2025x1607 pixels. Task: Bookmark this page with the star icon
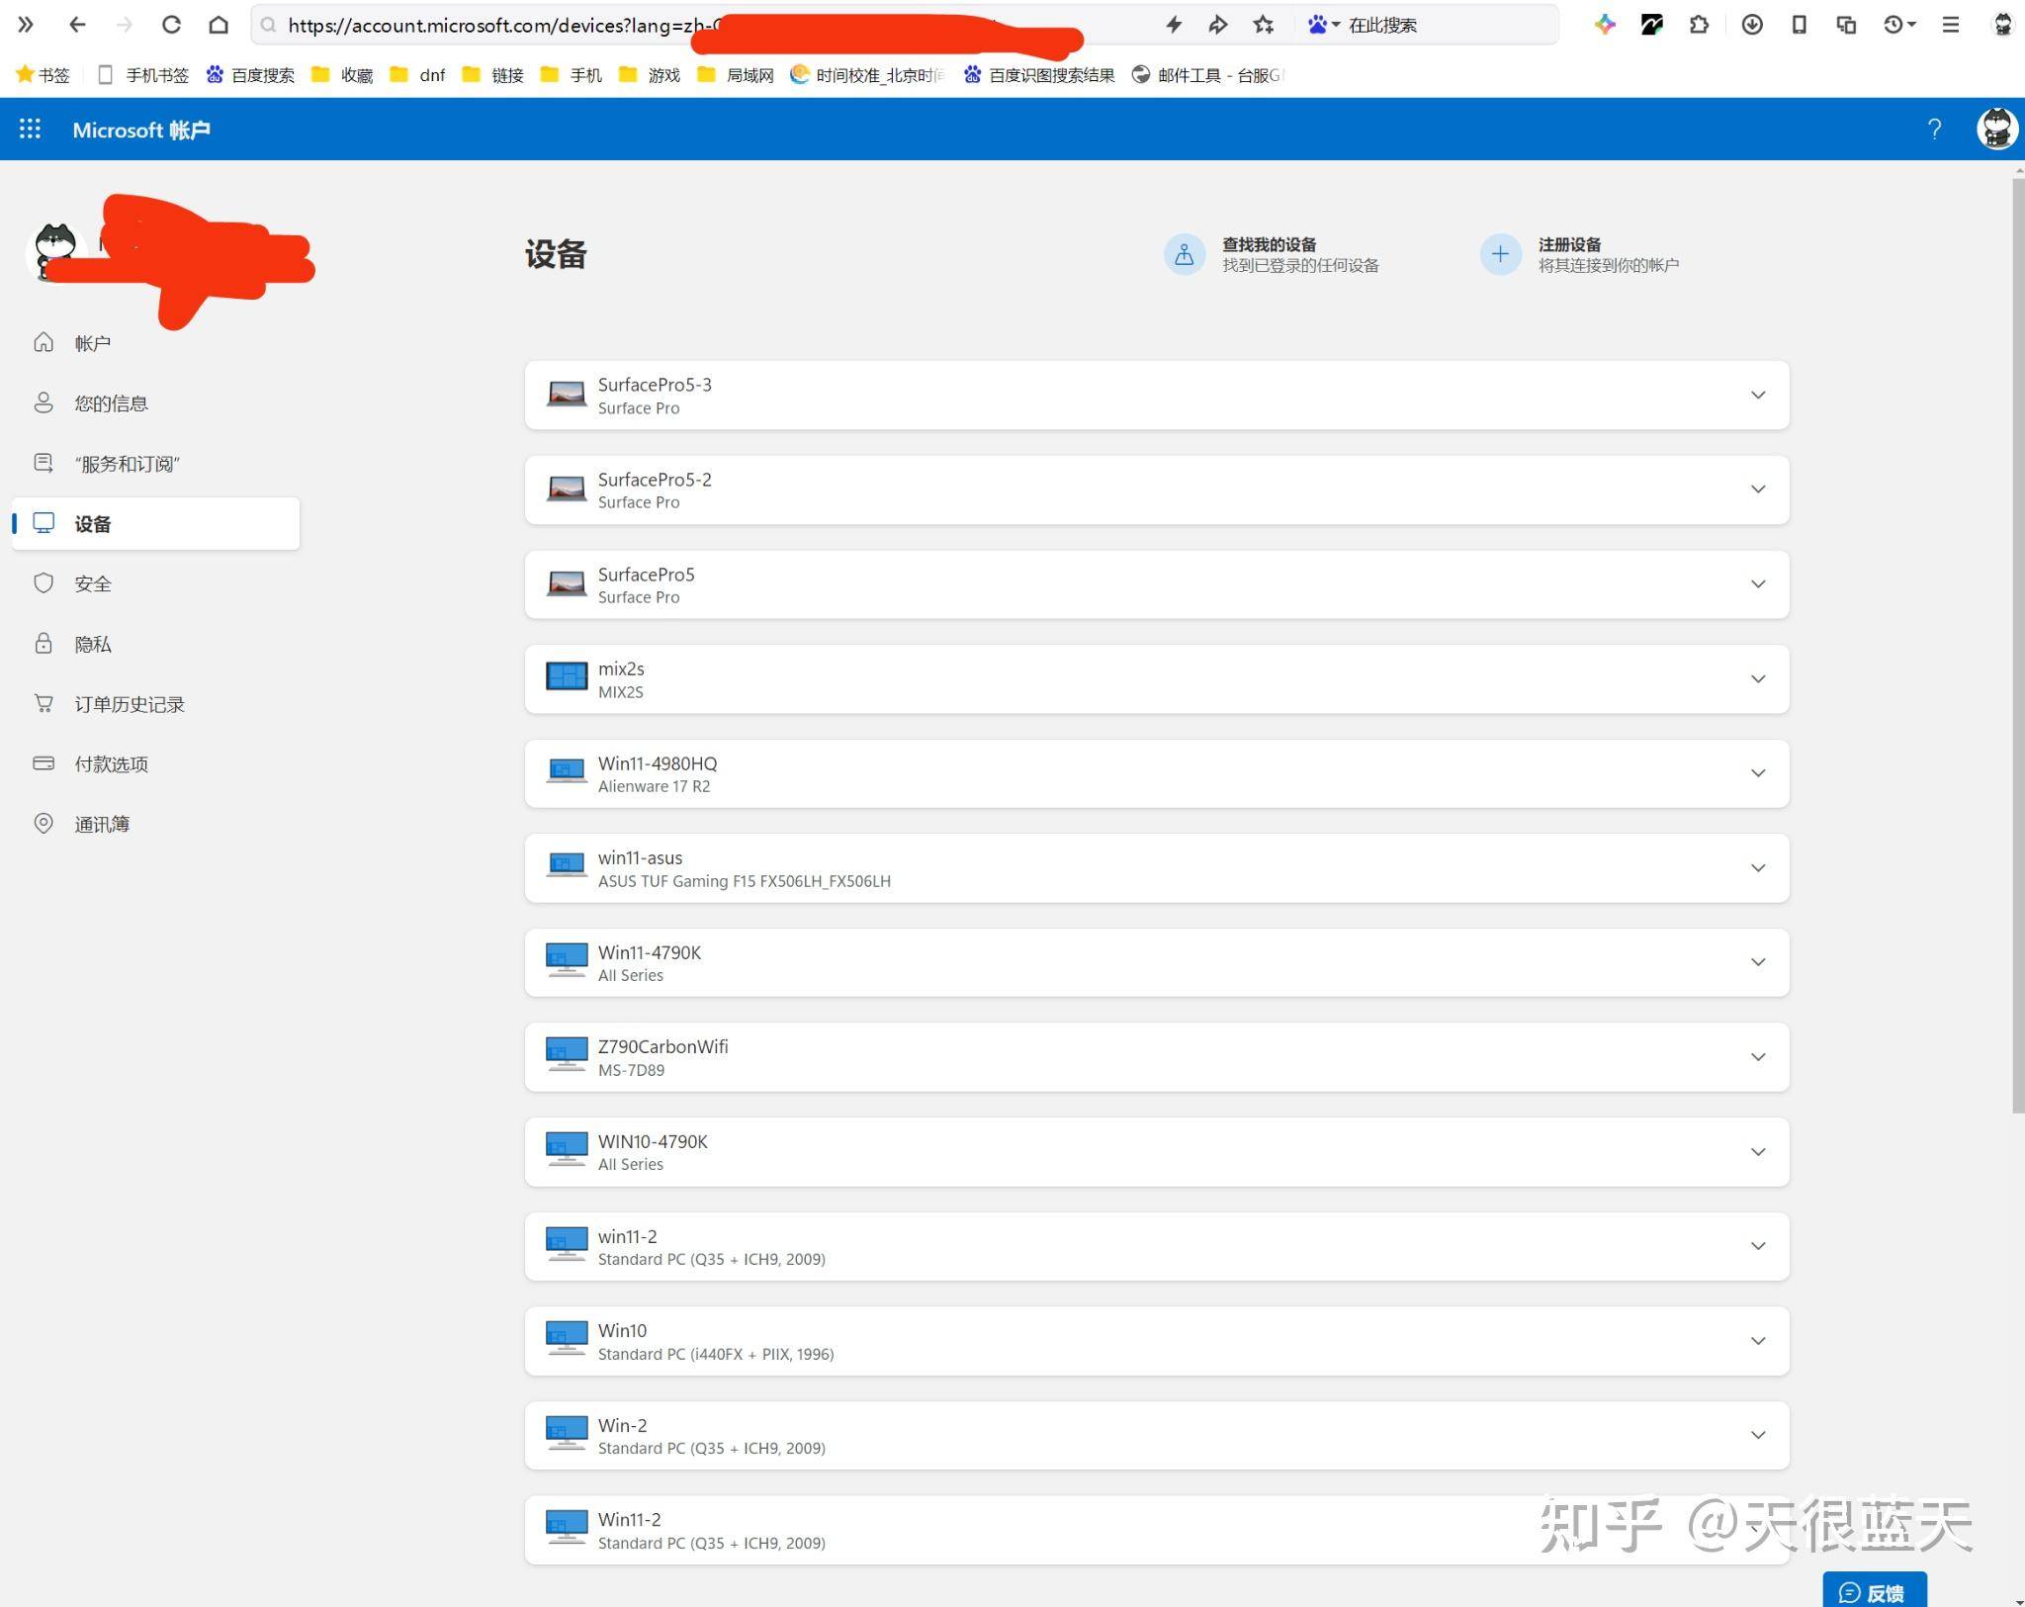point(1264,25)
